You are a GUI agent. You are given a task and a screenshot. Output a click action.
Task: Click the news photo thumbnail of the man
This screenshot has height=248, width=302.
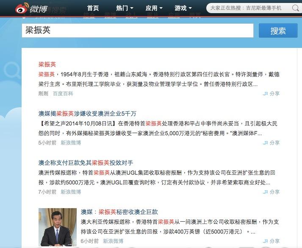(x=58, y=227)
